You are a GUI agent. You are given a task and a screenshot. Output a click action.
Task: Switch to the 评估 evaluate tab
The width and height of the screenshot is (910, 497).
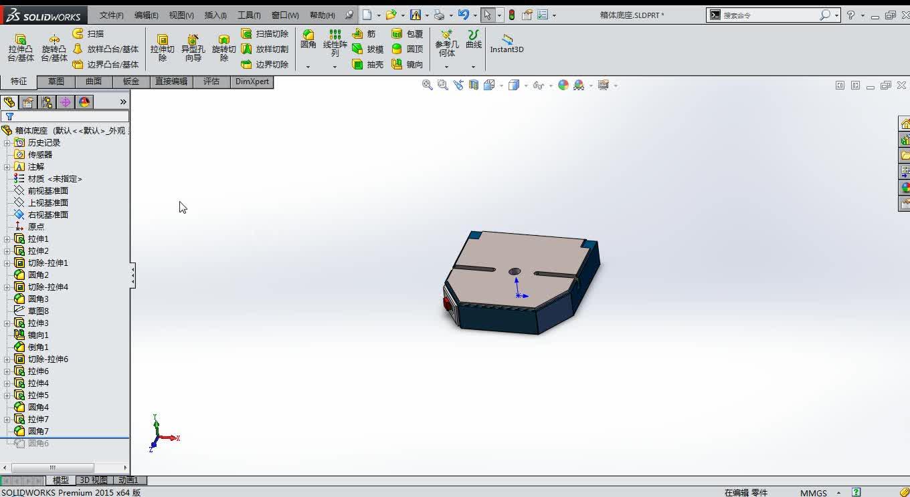pos(211,81)
